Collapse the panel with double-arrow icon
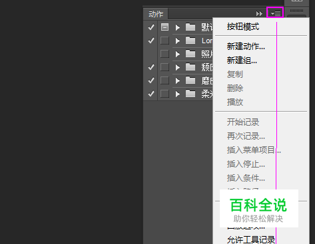 [x=259, y=14]
